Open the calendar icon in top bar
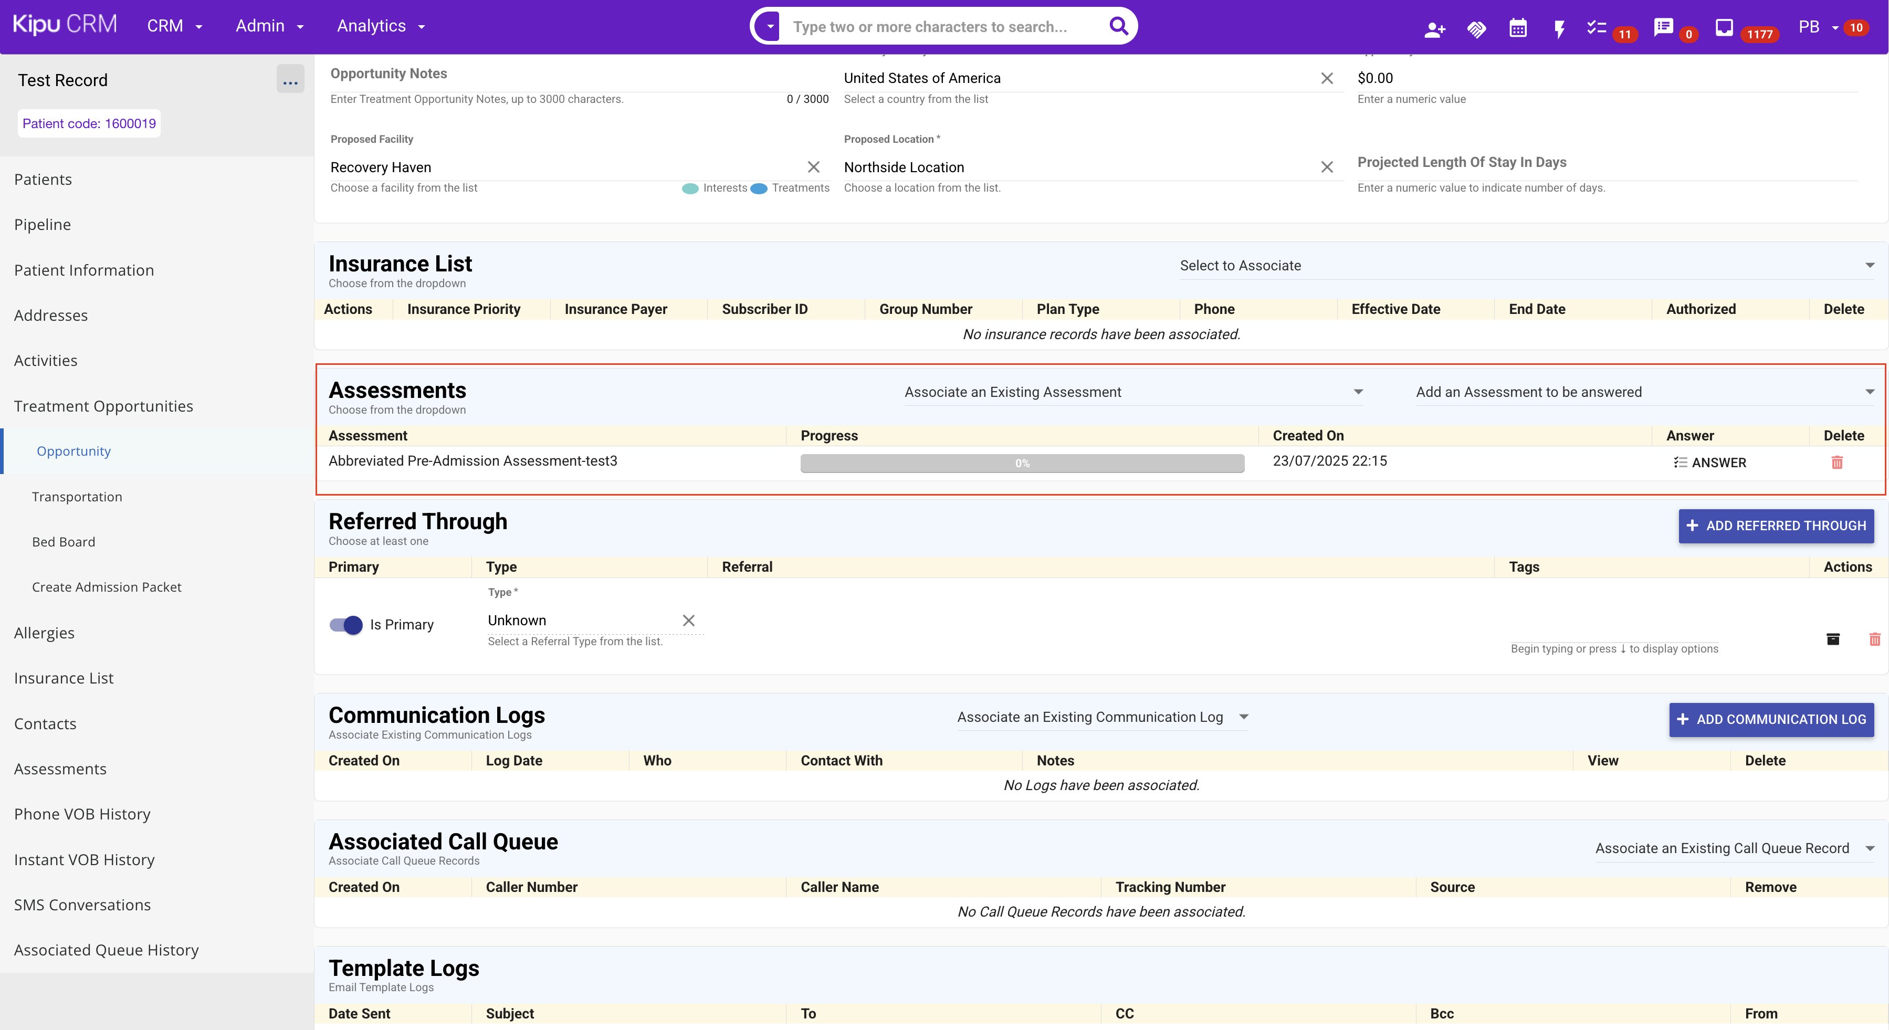 tap(1517, 28)
